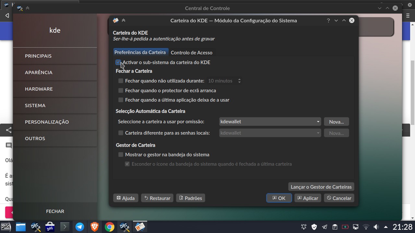Switch to the 'Controlo de Acesso' tab
Viewport: 415px width, 233px height.
[192, 52]
